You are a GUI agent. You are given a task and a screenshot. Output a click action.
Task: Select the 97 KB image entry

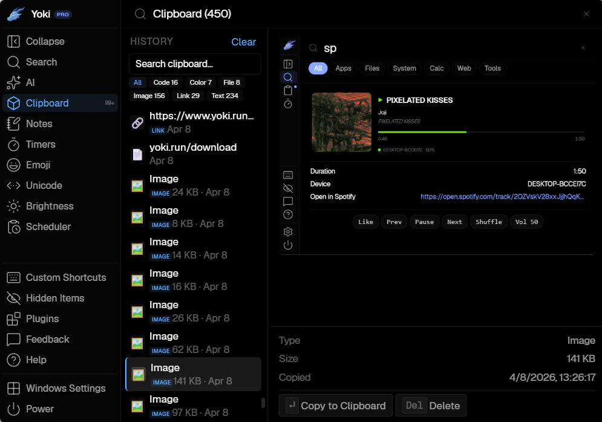[x=194, y=407]
